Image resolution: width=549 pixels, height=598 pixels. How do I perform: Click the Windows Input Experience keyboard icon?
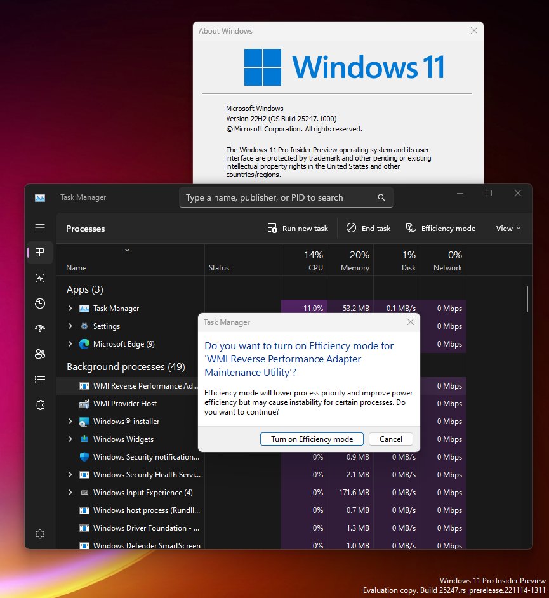click(84, 493)
